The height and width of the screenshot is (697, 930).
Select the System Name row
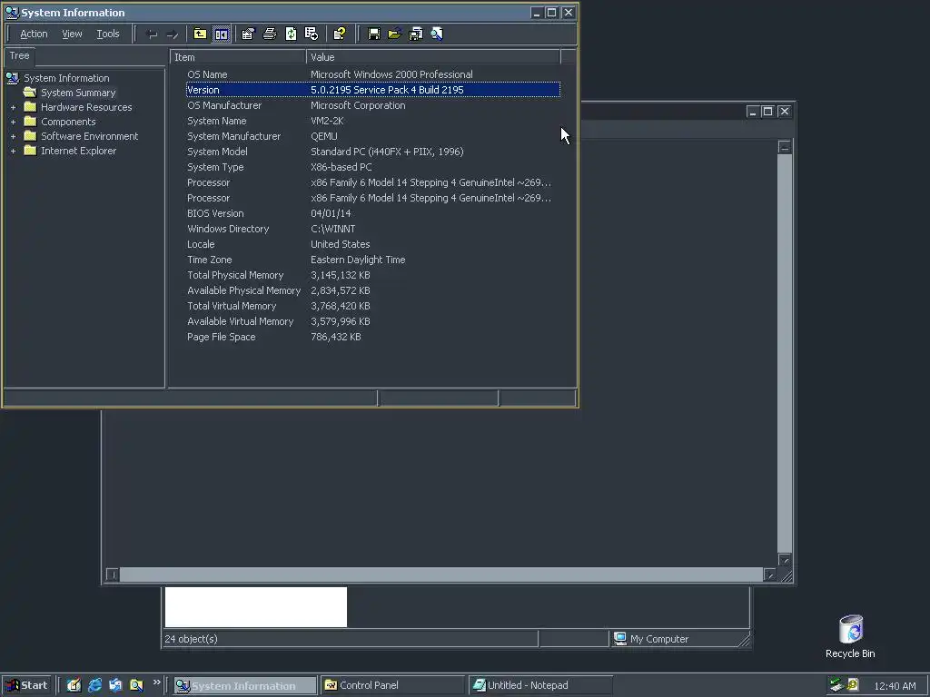(x=373, y=121)
